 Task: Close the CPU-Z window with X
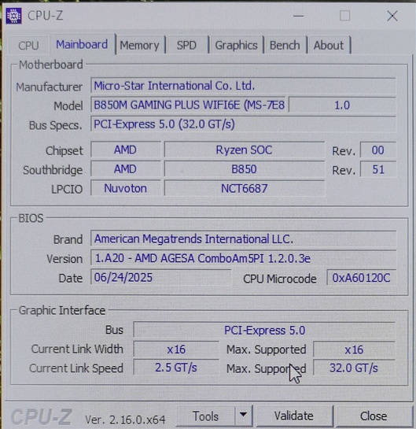[x=392, y=16]
